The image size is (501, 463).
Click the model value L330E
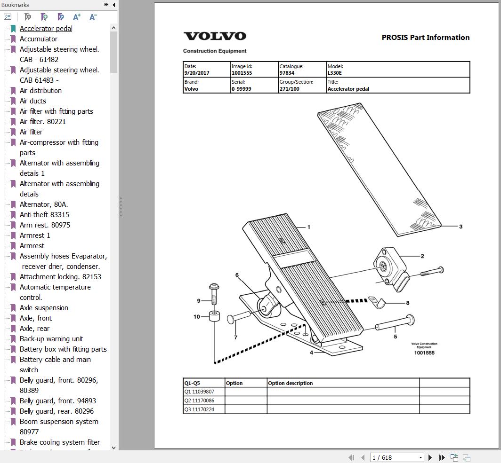click(334, 73)
